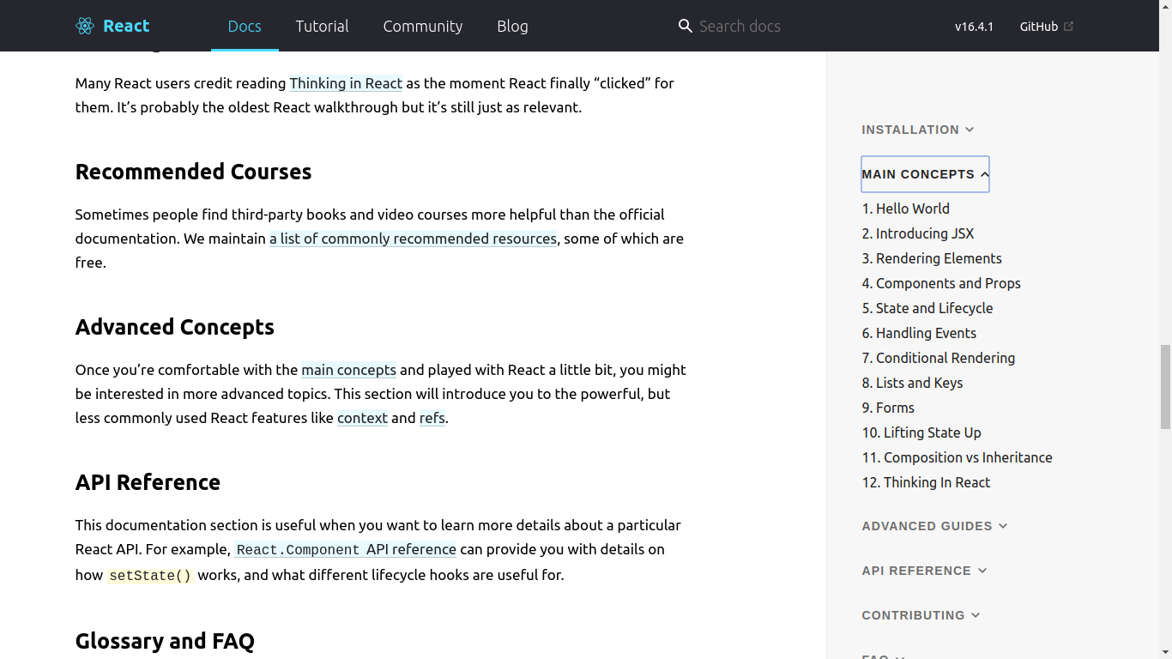Select Handling Events in the sidebar
This screenshot has width=1172, height=659.
(x=919, y=333)
